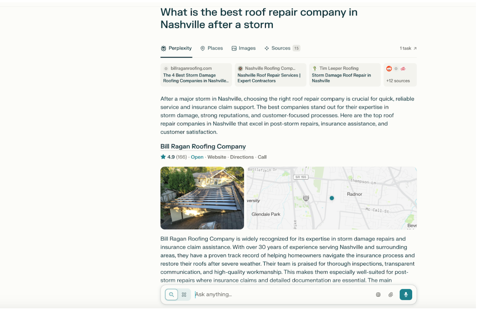Open Nashville Roofing Company source card
This screenshot has height=309, width=479.
(x=270, y=75)
